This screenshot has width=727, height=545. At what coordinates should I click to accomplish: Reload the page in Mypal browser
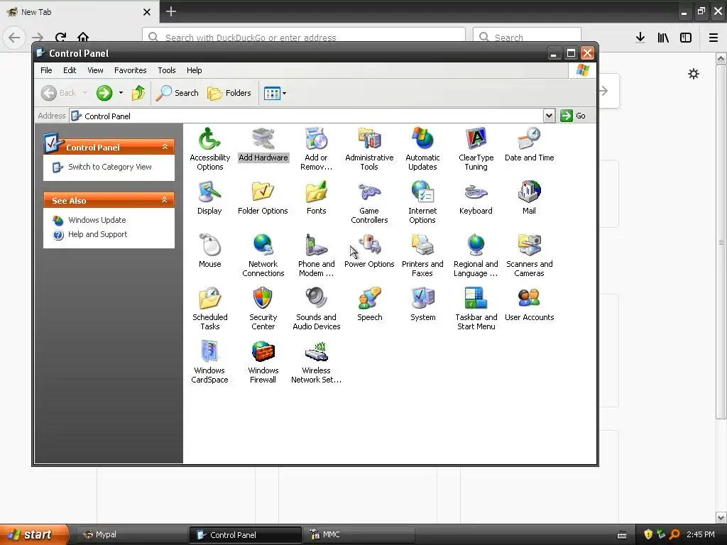tap(60, 37)
